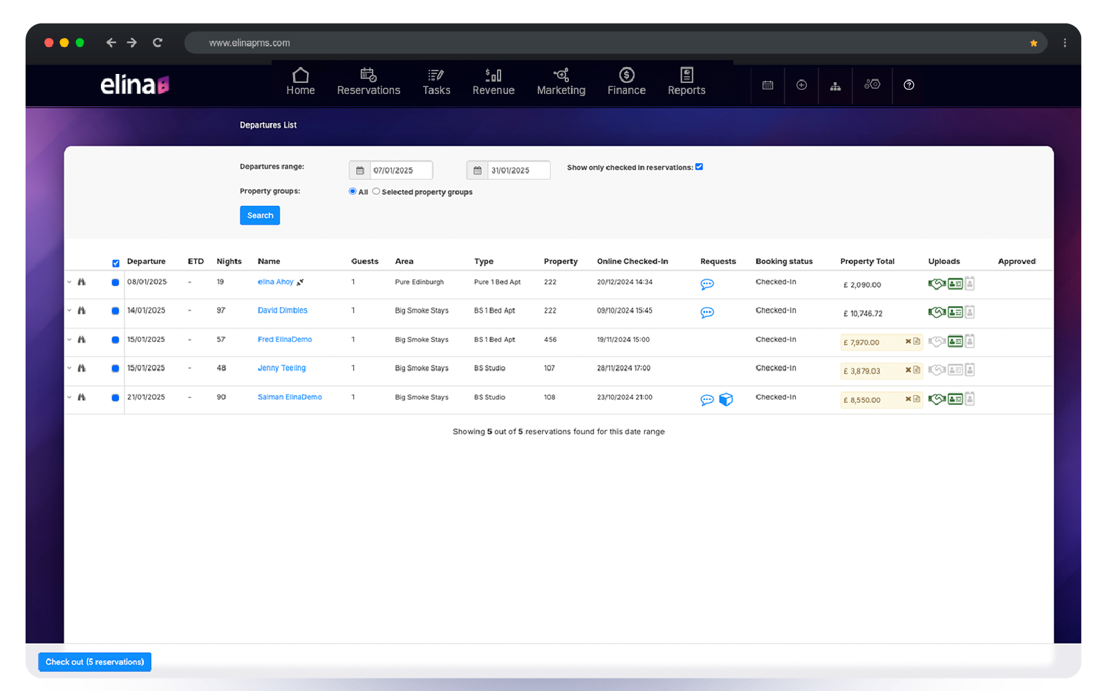Click the ID card upload icon for Fred ElinaDemo
The height and width of the screenshot is (691, 1106).
[x=955, y=341]
